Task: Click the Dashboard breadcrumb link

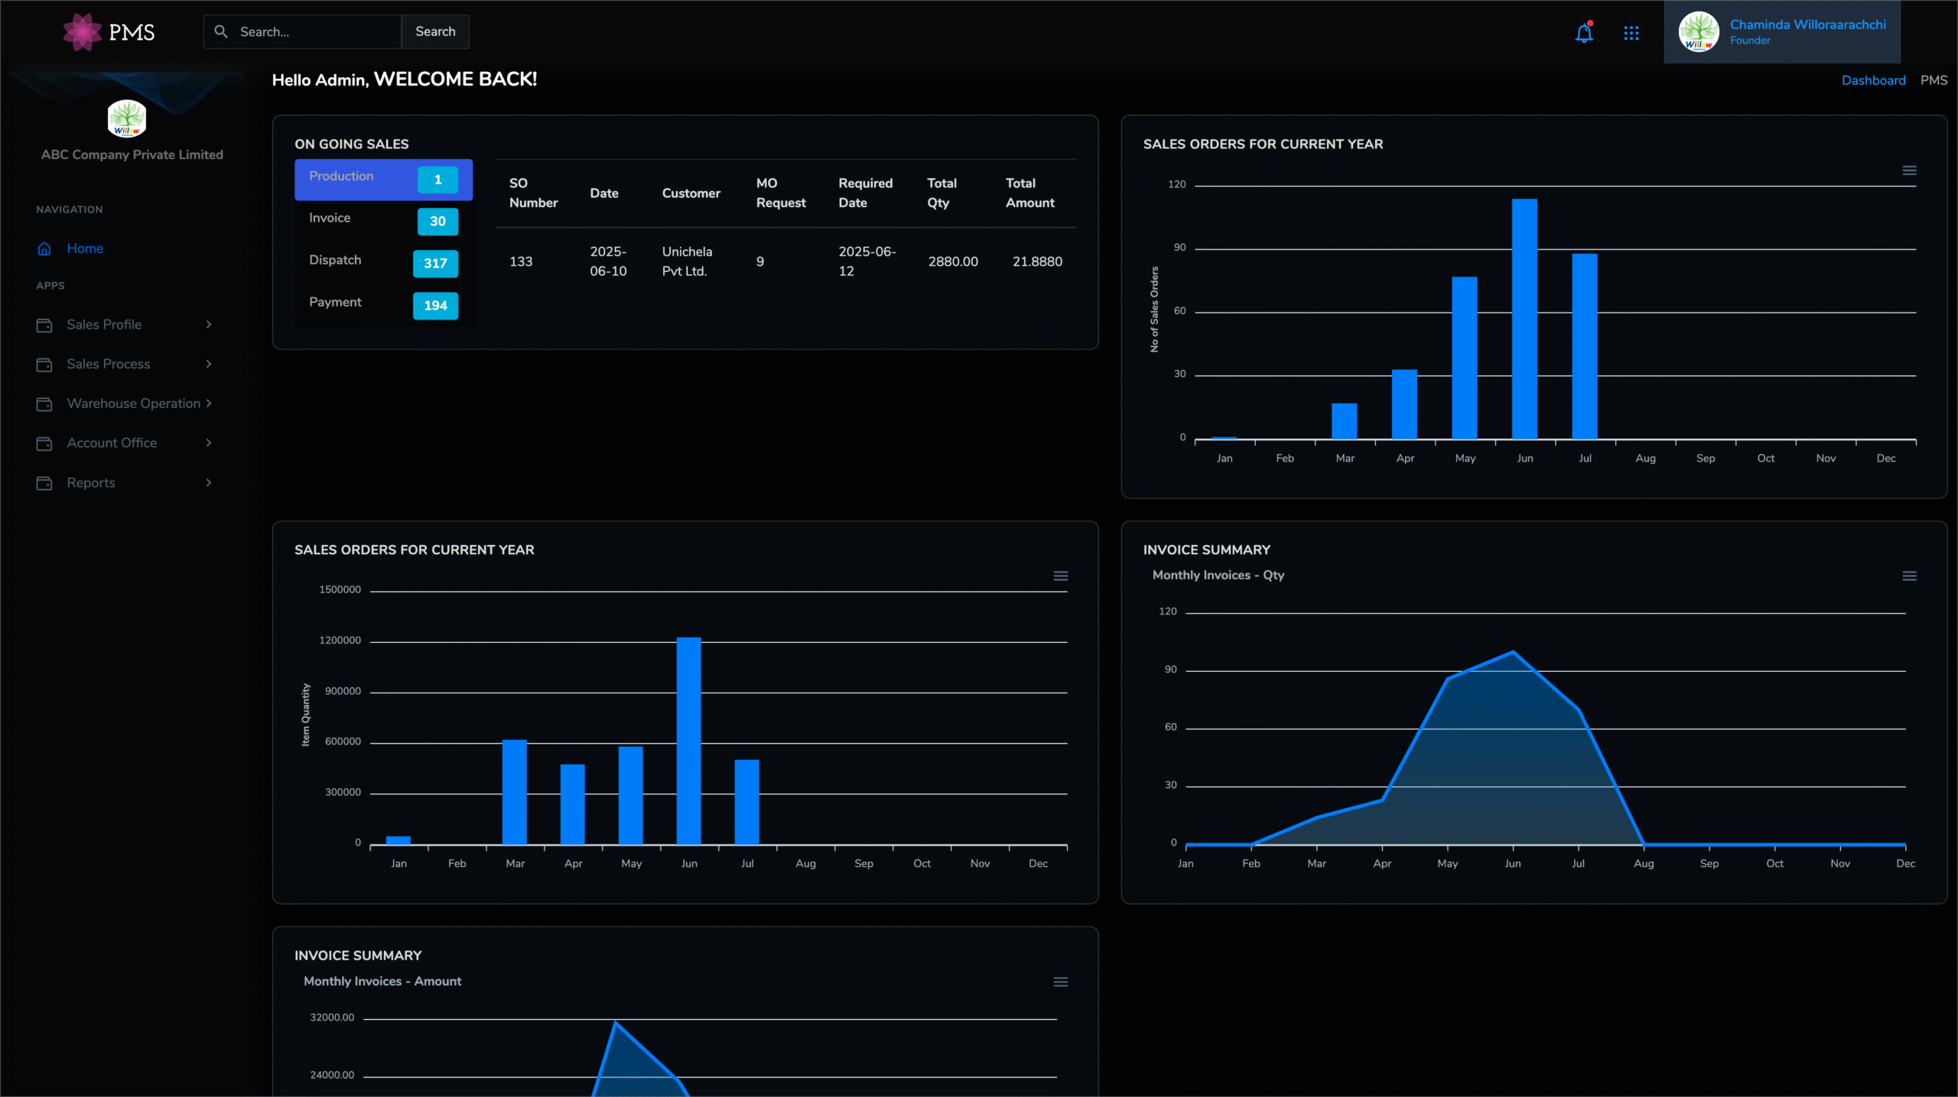Action: click(x=1873, y=80)
